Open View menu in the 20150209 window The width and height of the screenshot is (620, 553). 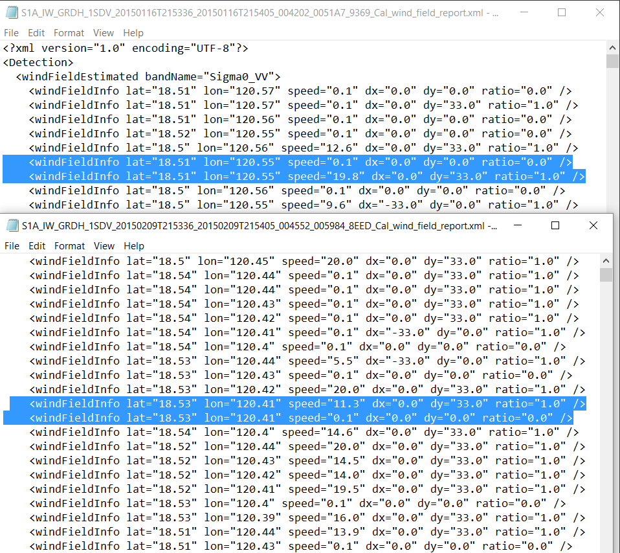104,246
